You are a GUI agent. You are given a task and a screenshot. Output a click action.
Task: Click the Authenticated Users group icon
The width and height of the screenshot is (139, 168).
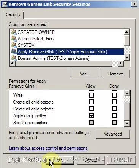[x=14, y=38]
